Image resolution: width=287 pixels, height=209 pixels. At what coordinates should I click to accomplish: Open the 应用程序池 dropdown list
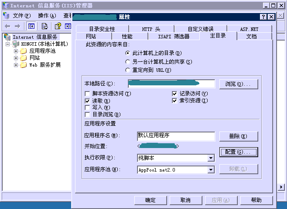(211, 170)
